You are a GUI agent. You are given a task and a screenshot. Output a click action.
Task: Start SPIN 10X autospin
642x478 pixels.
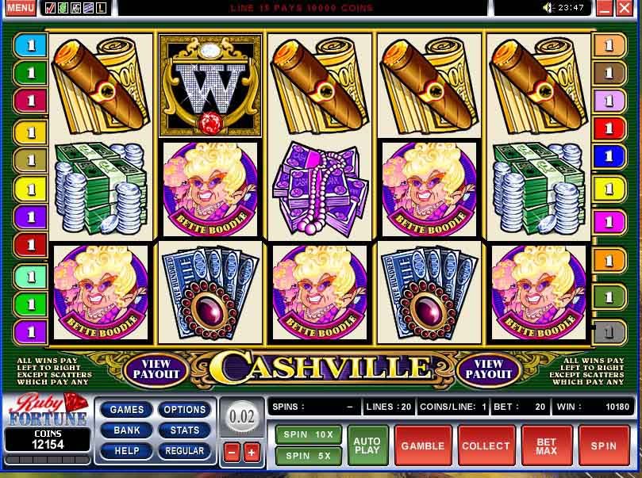pyautogui.click(x=309, y=434)
